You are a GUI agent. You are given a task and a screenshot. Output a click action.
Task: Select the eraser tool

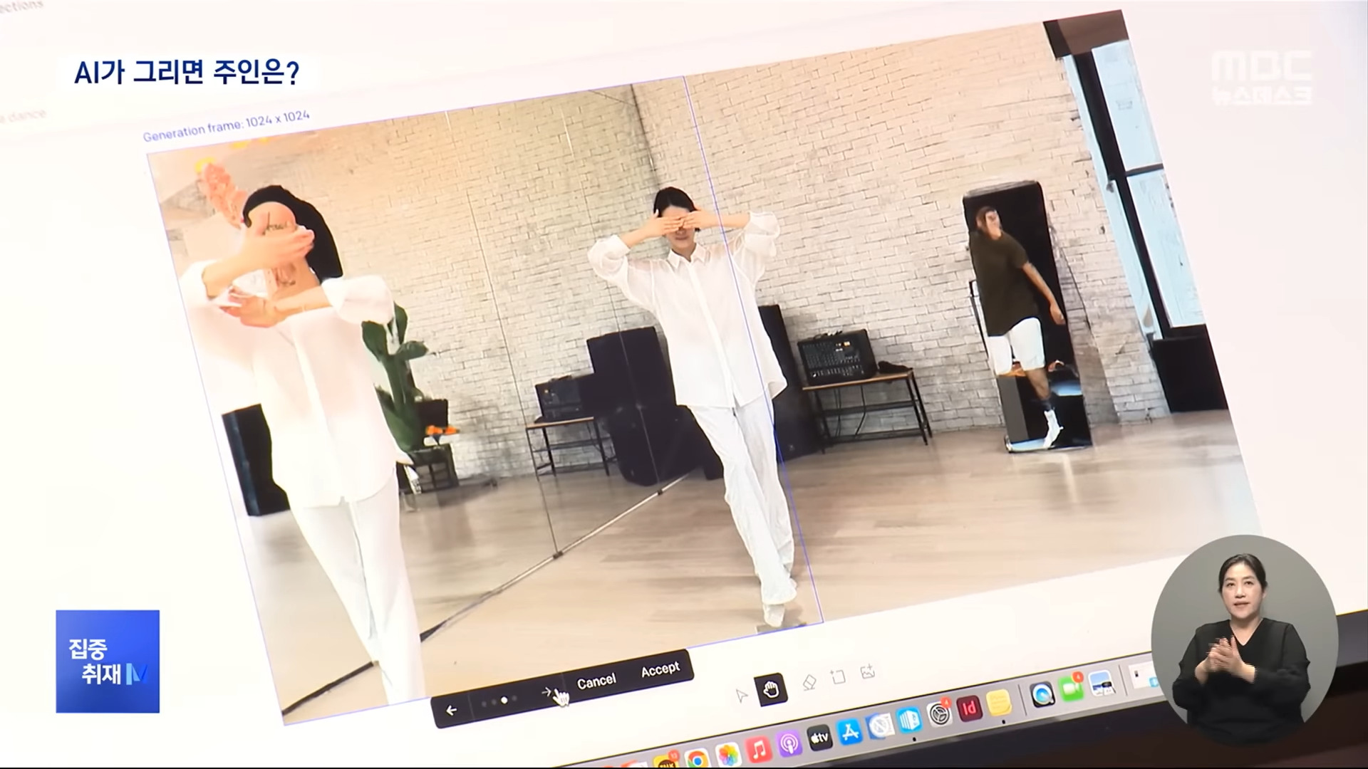pyautogui.click(x=809, y=682)
